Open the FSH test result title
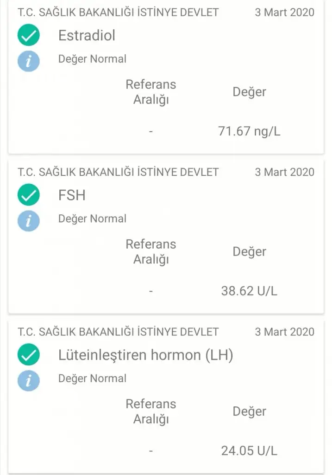 click(72, 195)
